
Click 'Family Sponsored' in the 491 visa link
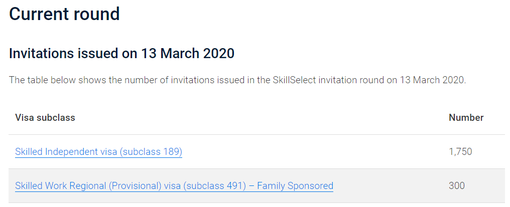tap(295, 186)
